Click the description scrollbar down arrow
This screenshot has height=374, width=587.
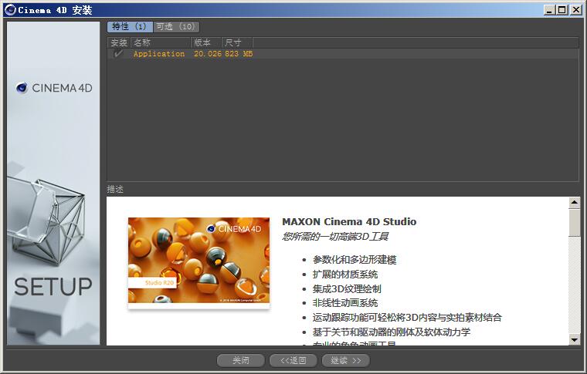(575, 339)
